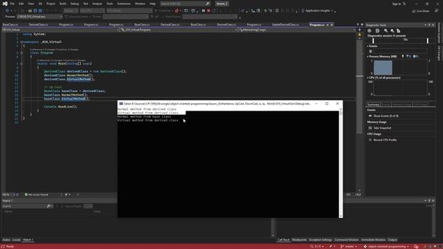
Task: Open the Process dropdown
Action: point(39,17)
